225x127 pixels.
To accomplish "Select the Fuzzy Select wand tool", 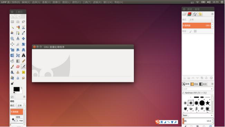I will pyautogui.click(x=12, y=27).
